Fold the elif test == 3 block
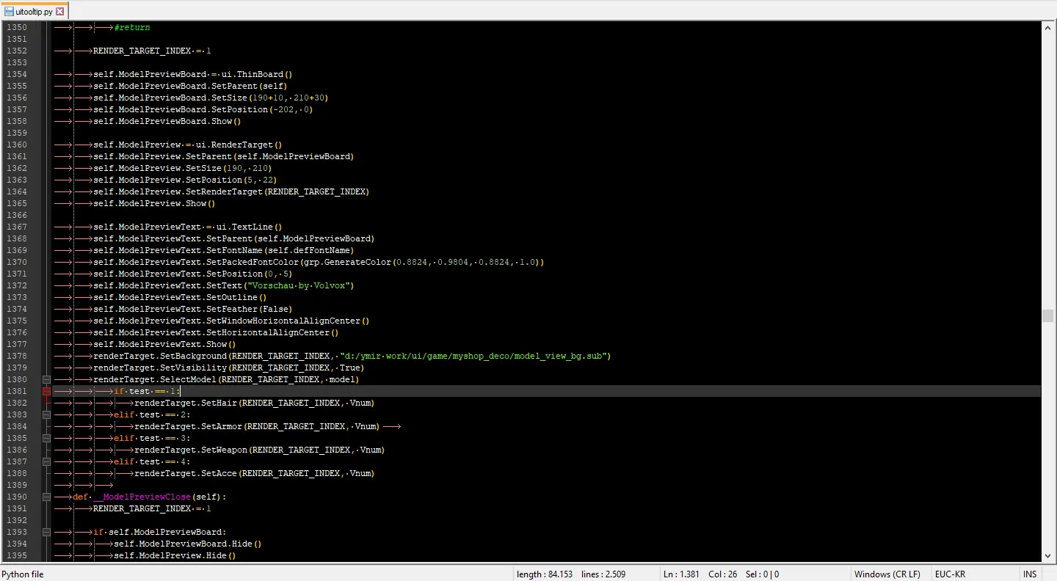The image size is (1057, 581). (x=46, y=438)
